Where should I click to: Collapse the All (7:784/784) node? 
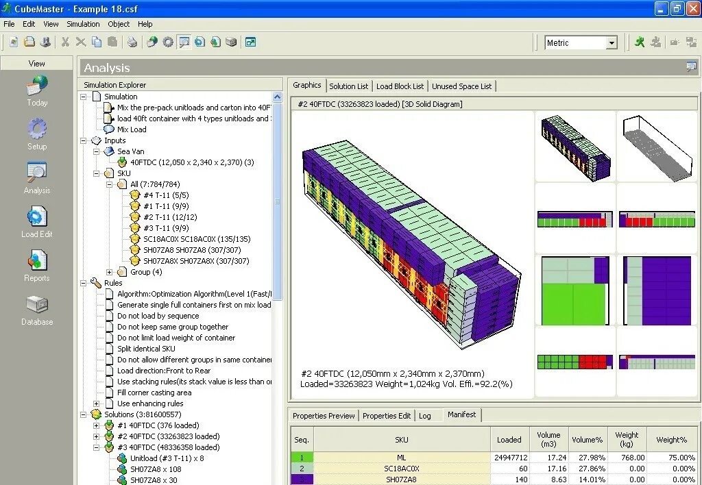[109, 184]
